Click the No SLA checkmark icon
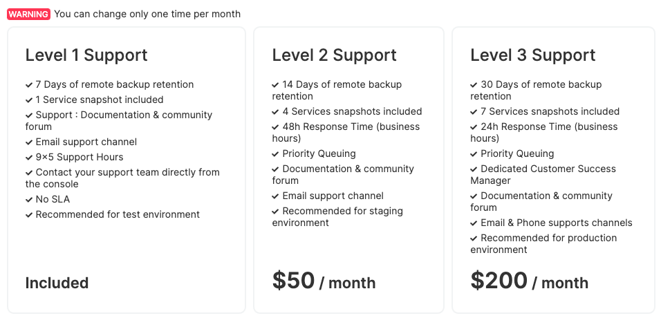The image size is (661, 318). tap(29, 200)
